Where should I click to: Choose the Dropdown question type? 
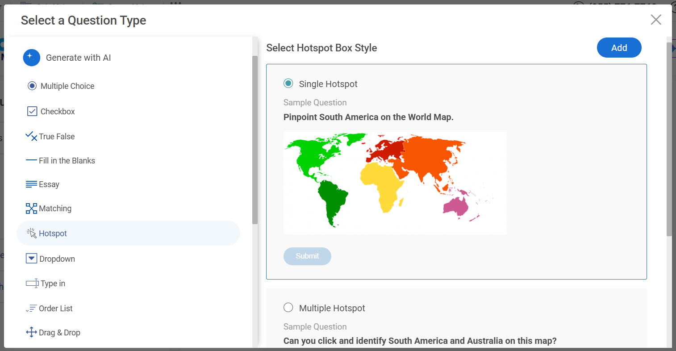click(57, 259)
